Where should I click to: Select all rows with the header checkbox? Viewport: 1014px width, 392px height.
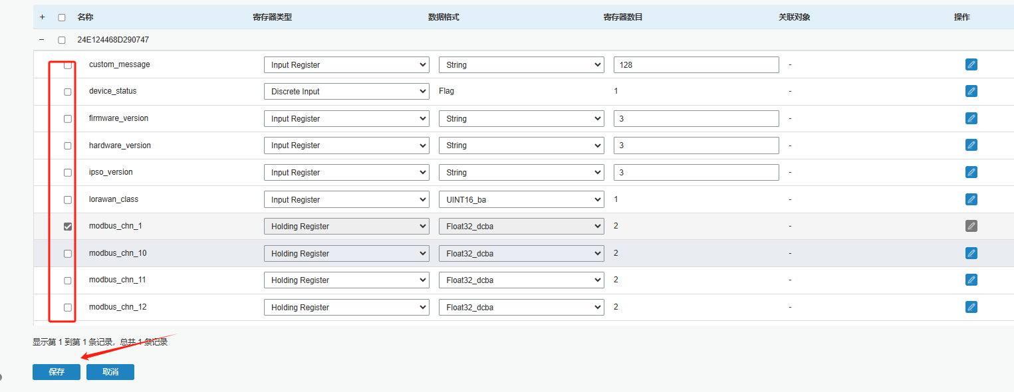click(62, 17)
